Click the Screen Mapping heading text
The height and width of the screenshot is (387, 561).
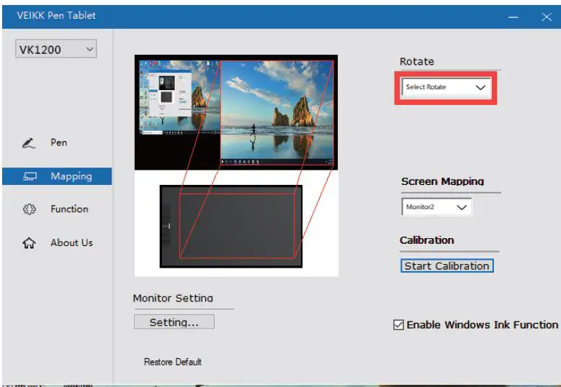click(x=443, y=181)
